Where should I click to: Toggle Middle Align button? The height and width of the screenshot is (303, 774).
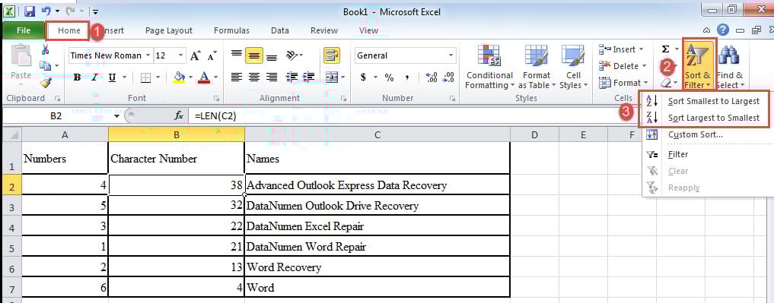pyautogui.click(x=254, y=55)
